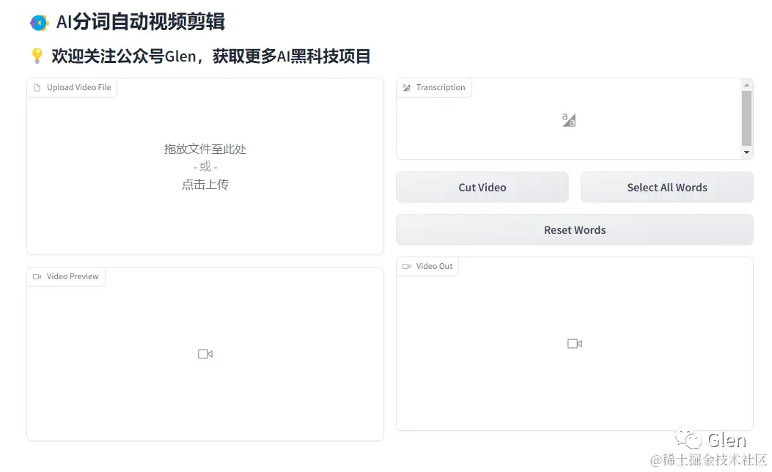Click the camera placeholder icon inside Video Out panel
This screenshot has height=472, width=772.
pyautogui.click(x=575, y=343)
